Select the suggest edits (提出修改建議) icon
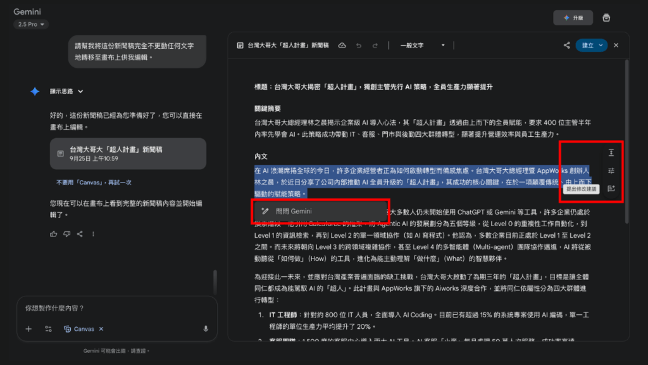The width and height of the screenshot is (648, 365). pyautogui.click(x=611, y=188)
